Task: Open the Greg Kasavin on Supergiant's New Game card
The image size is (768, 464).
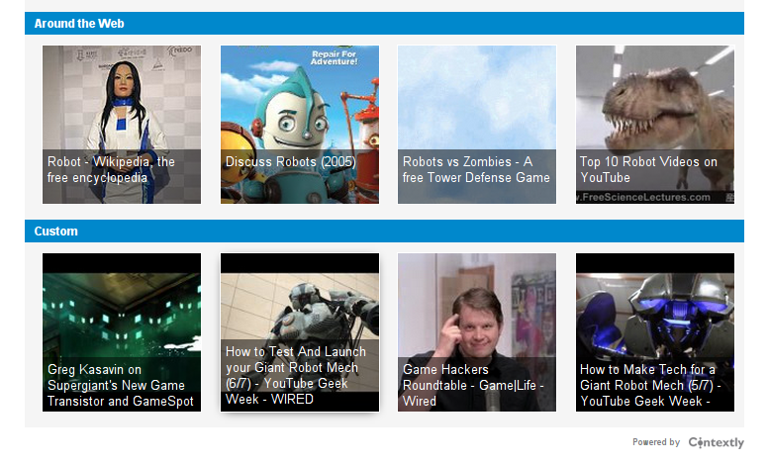Action: tap(122, 332)
